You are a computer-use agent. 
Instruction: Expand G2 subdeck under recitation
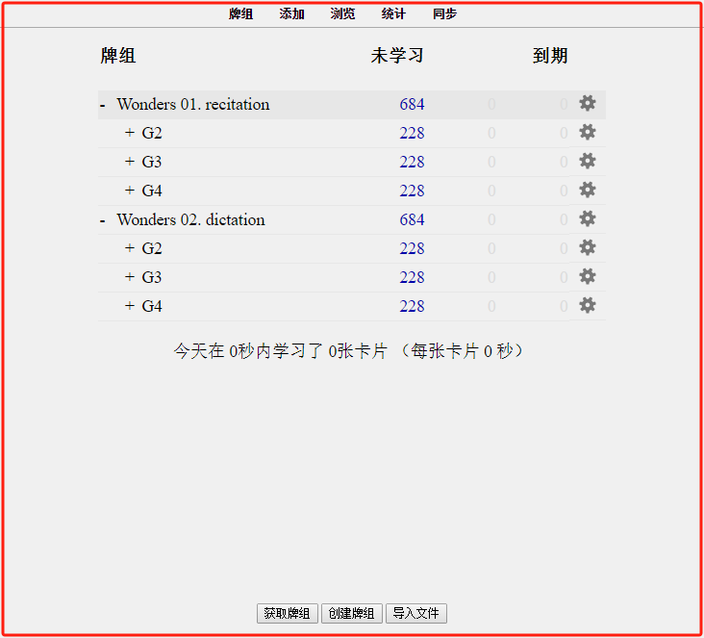pyautogui.click(x=130, y=133)
